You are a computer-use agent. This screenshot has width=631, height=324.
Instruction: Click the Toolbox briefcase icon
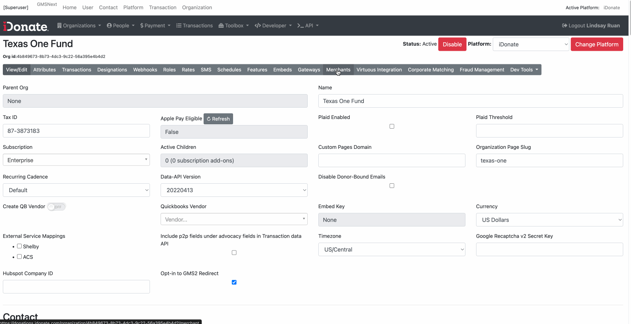pyautogui.click(x=221, y=26)
